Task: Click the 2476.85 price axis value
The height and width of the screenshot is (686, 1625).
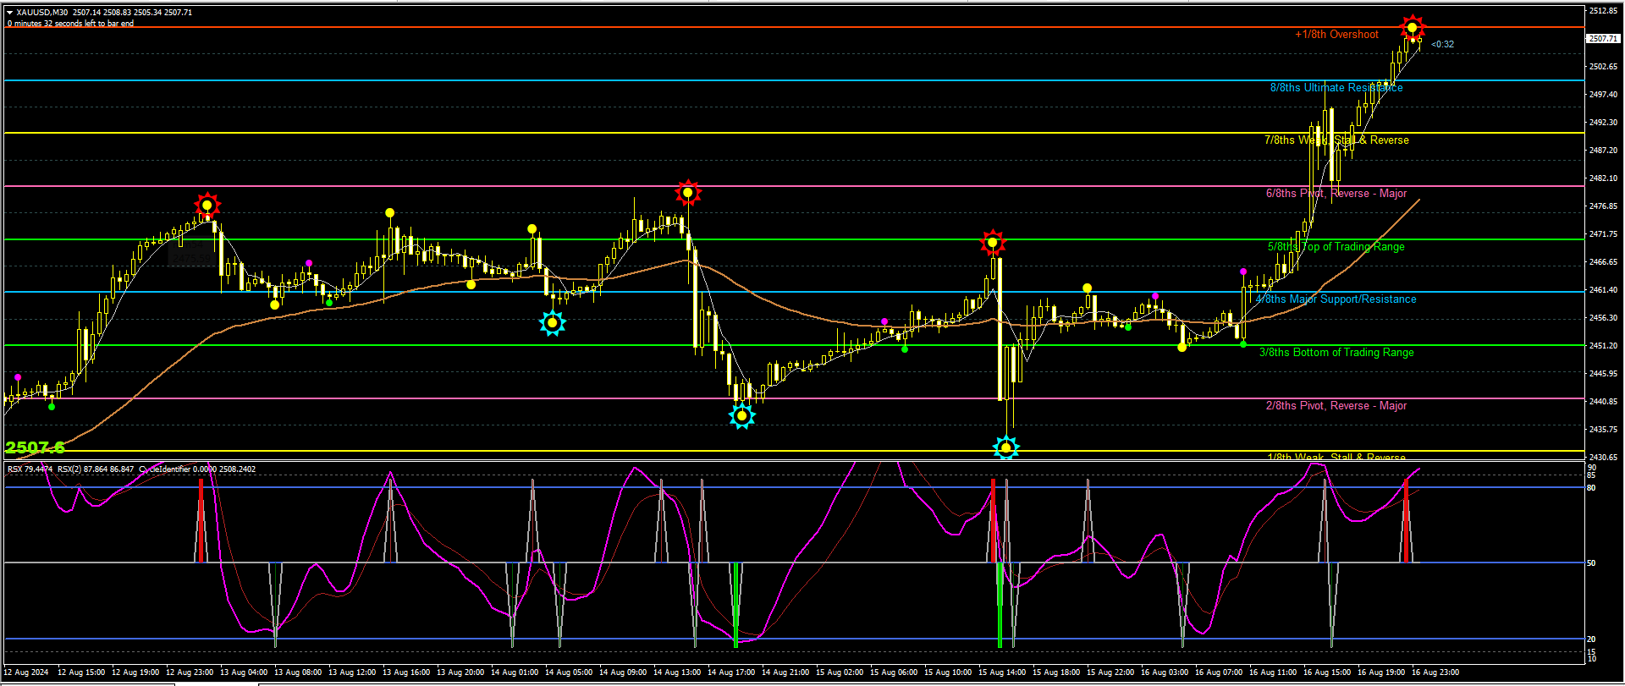Action: [x=1603, y=206]
